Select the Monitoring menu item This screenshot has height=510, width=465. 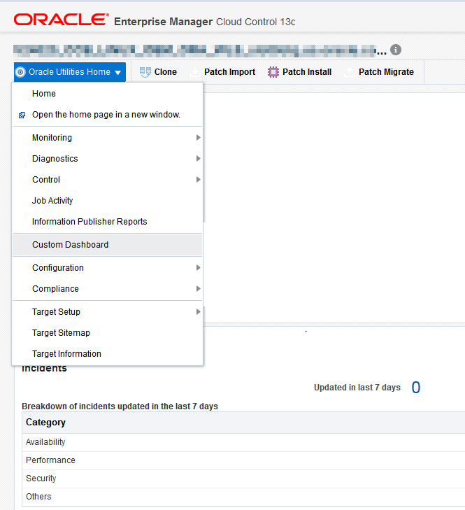(107, 138)
